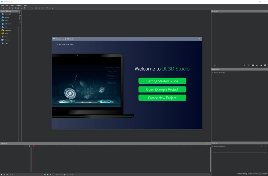Click the fonts T icon in Project panel

[x=249, y=65]
